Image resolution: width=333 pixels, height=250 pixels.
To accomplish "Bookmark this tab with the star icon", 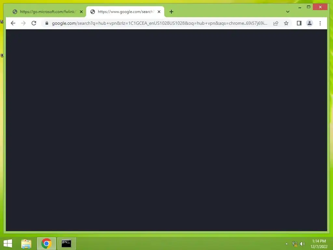I will point(286,23).
